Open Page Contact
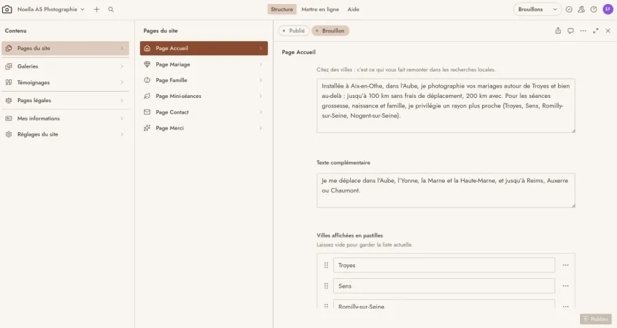The image size is (617, 328). [204, 112]
